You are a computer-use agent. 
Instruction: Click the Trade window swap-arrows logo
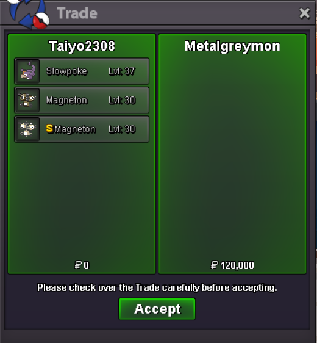(28, 14)
